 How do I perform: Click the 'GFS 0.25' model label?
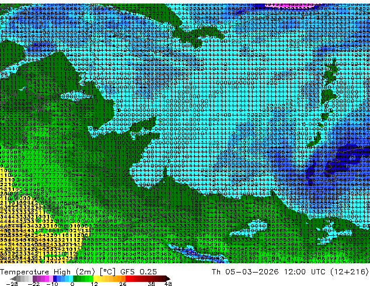(138, 272)
